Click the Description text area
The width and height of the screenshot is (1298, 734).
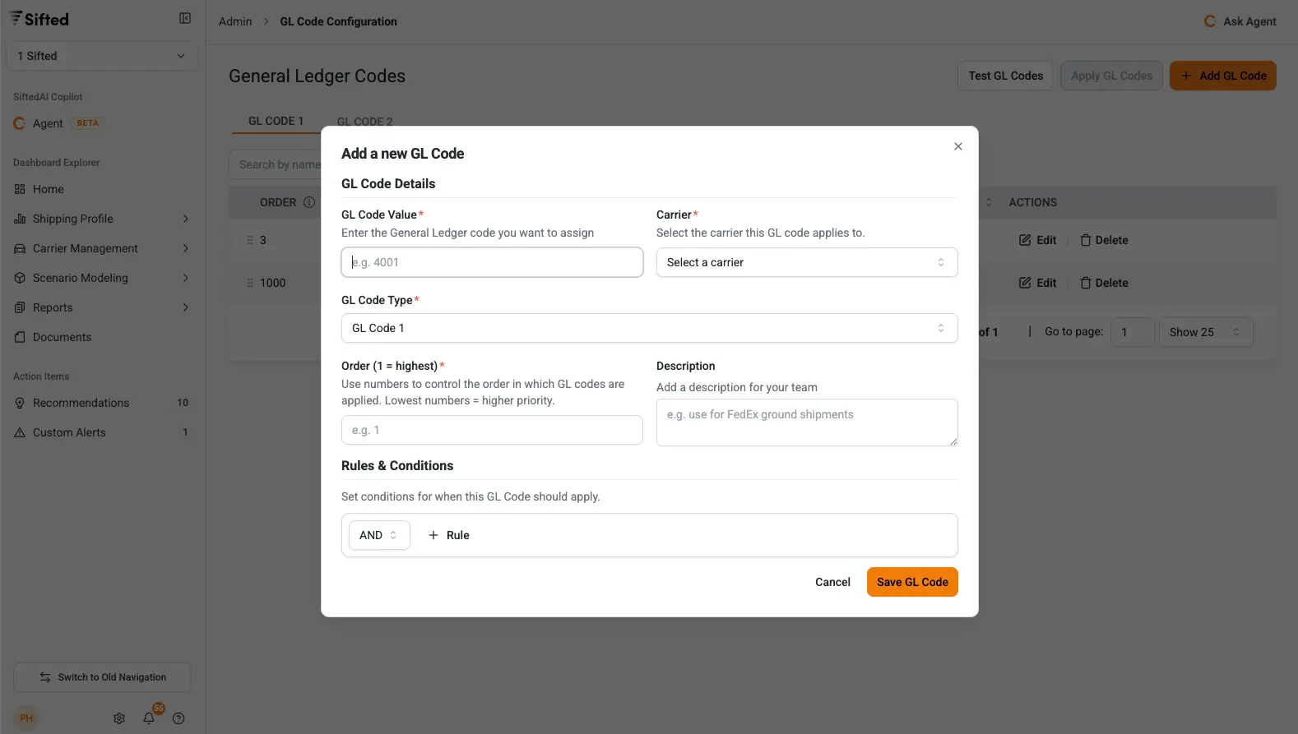[806, 422]
